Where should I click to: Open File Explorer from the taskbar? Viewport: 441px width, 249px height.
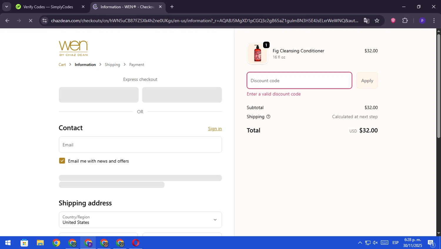tap(40, 243)
